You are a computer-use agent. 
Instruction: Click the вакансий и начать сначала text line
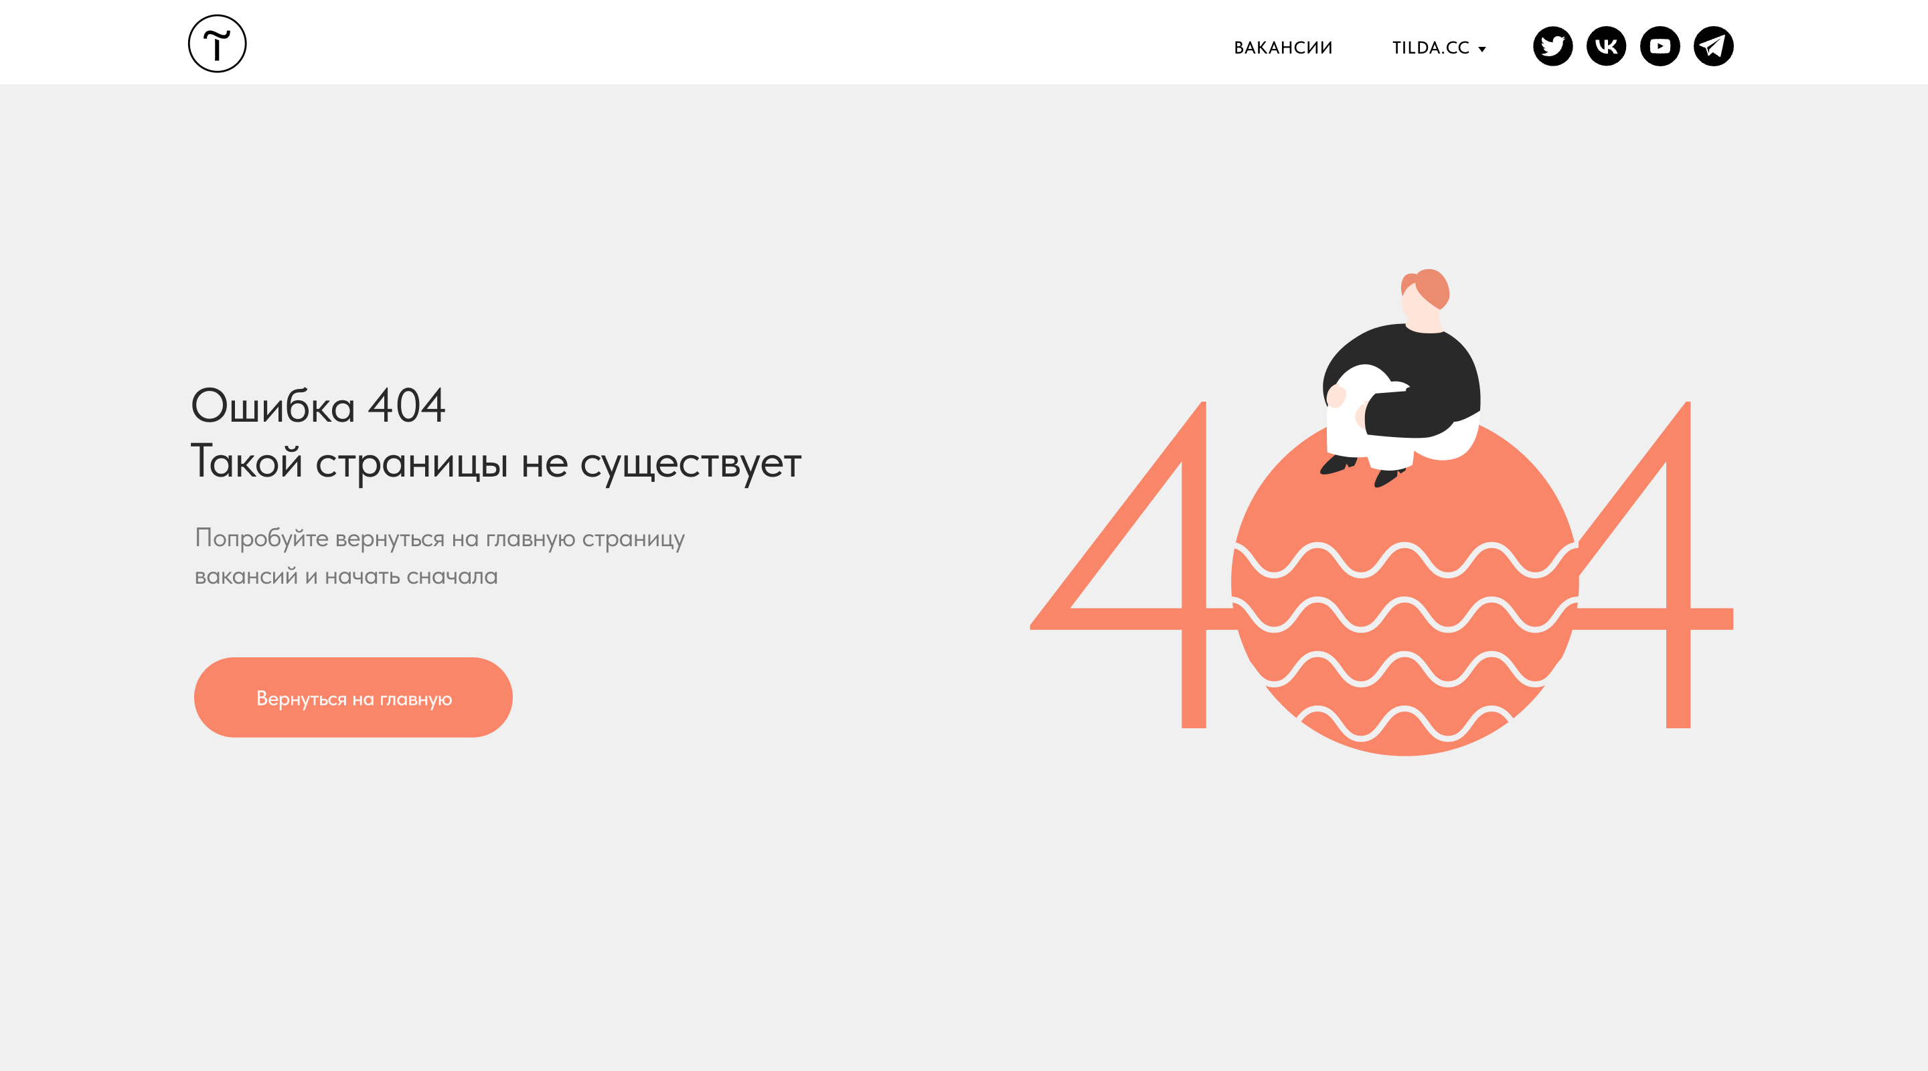point(346,576)
